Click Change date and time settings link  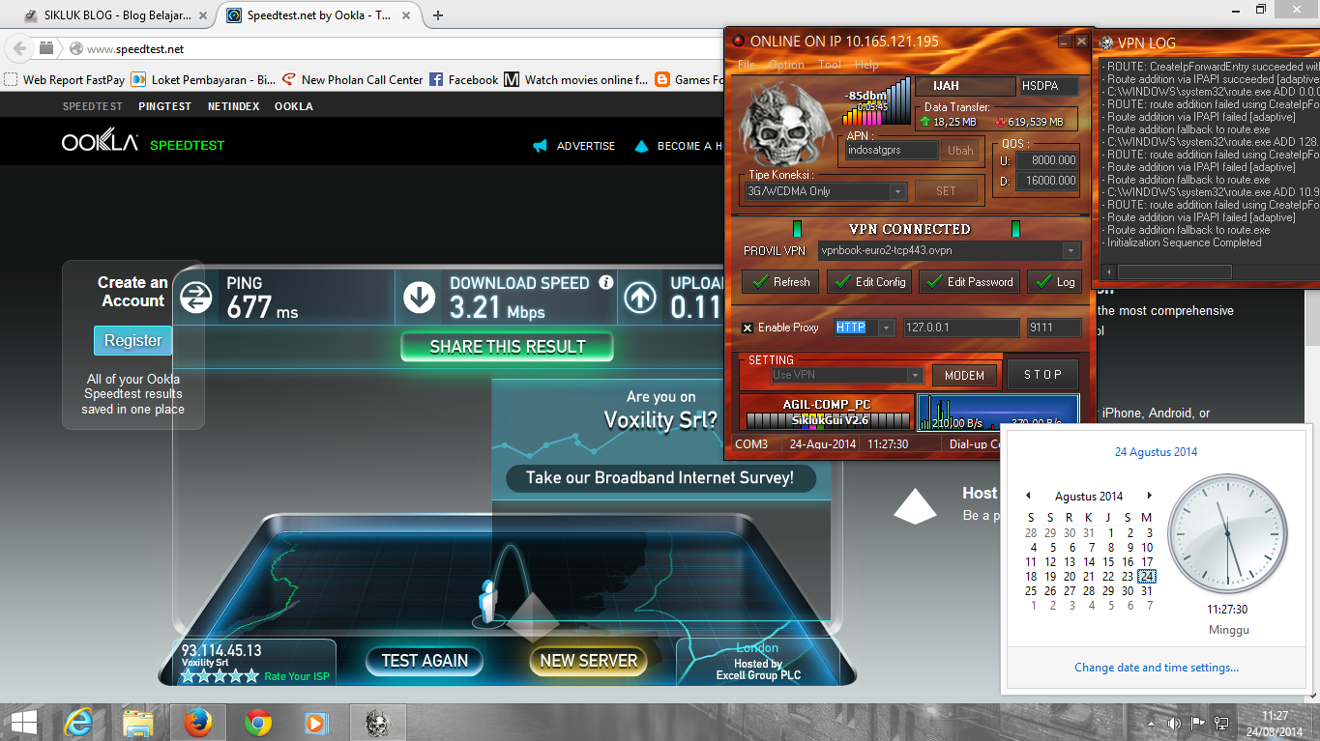point(1157,668)
